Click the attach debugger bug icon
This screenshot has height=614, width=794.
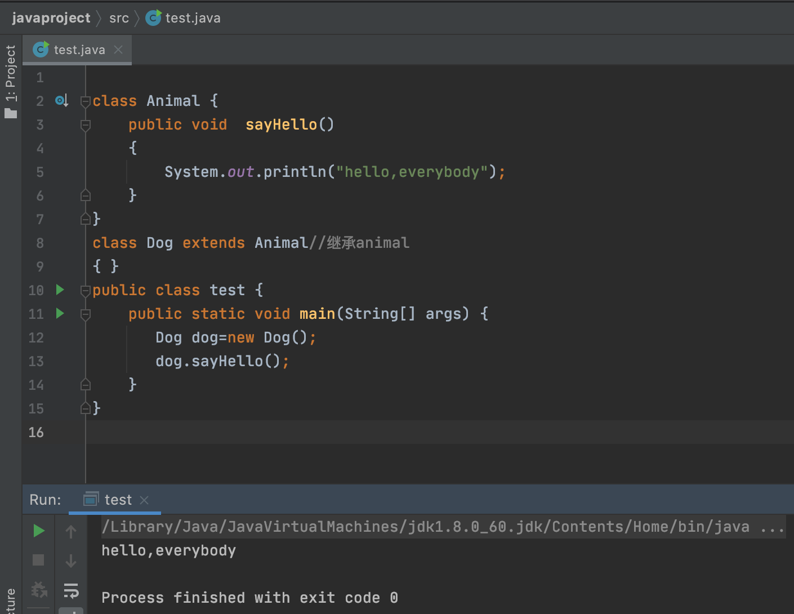coord(38,590)
